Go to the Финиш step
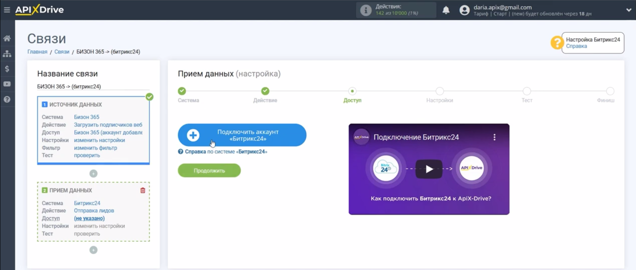 610,91
